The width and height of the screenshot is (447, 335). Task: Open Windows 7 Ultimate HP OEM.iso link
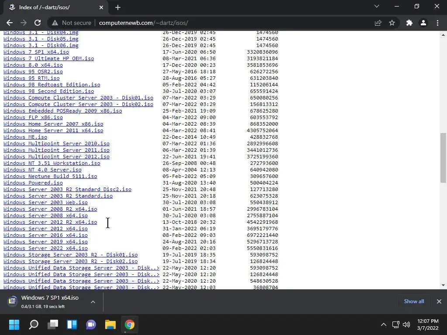[x=49, y=58]
